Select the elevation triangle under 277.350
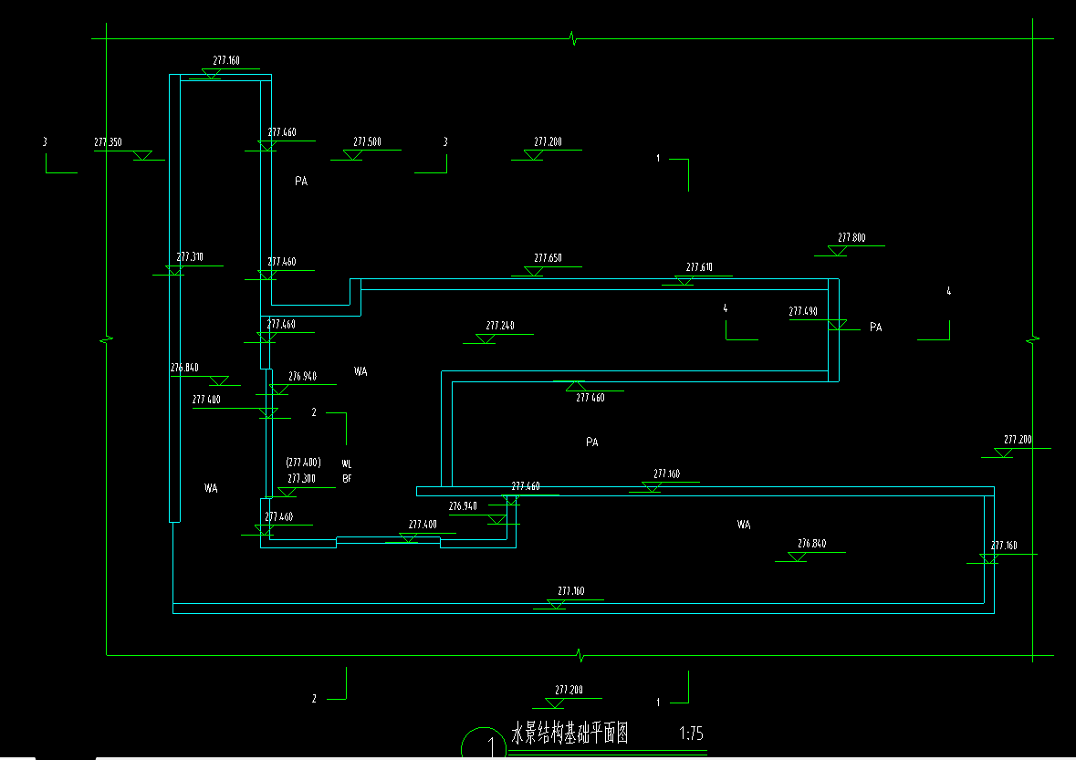The height and width of the screenshot is (760, 1076). tap(142, 155)
